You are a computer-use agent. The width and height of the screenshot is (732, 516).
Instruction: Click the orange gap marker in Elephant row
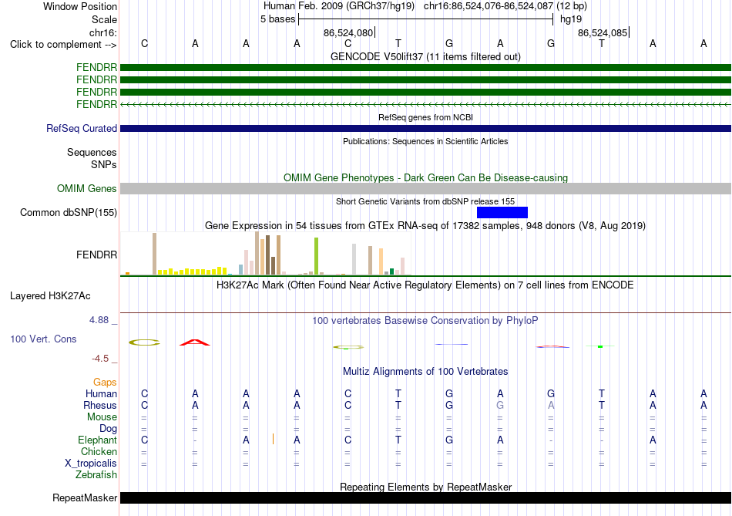coord(273,440)
